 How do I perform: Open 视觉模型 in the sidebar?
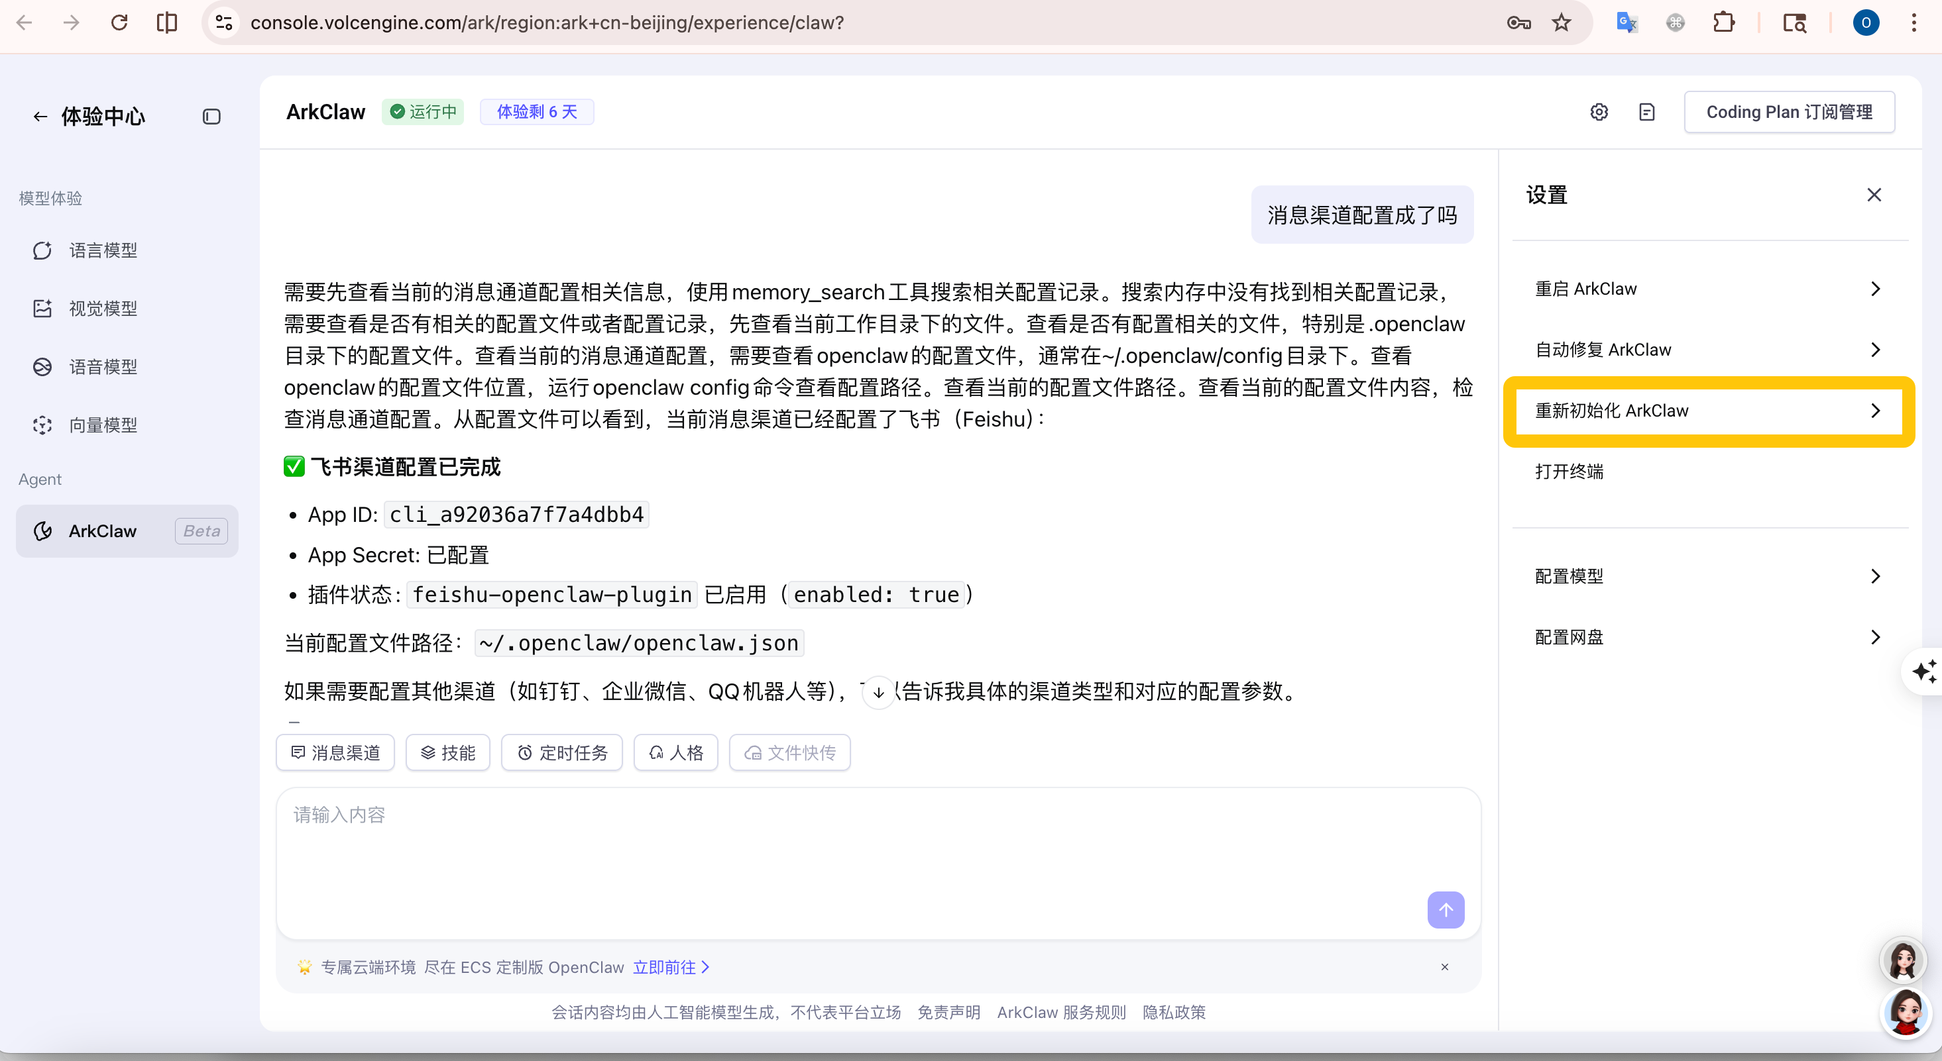point(127,308)
